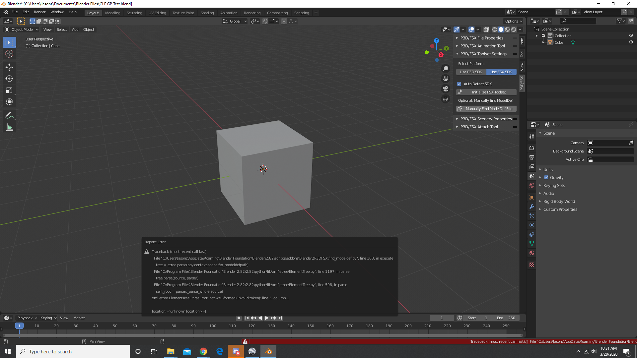Activate the Rotate tool
The height and width of the screenshot is (358, 637).
[x=9, y=79]
